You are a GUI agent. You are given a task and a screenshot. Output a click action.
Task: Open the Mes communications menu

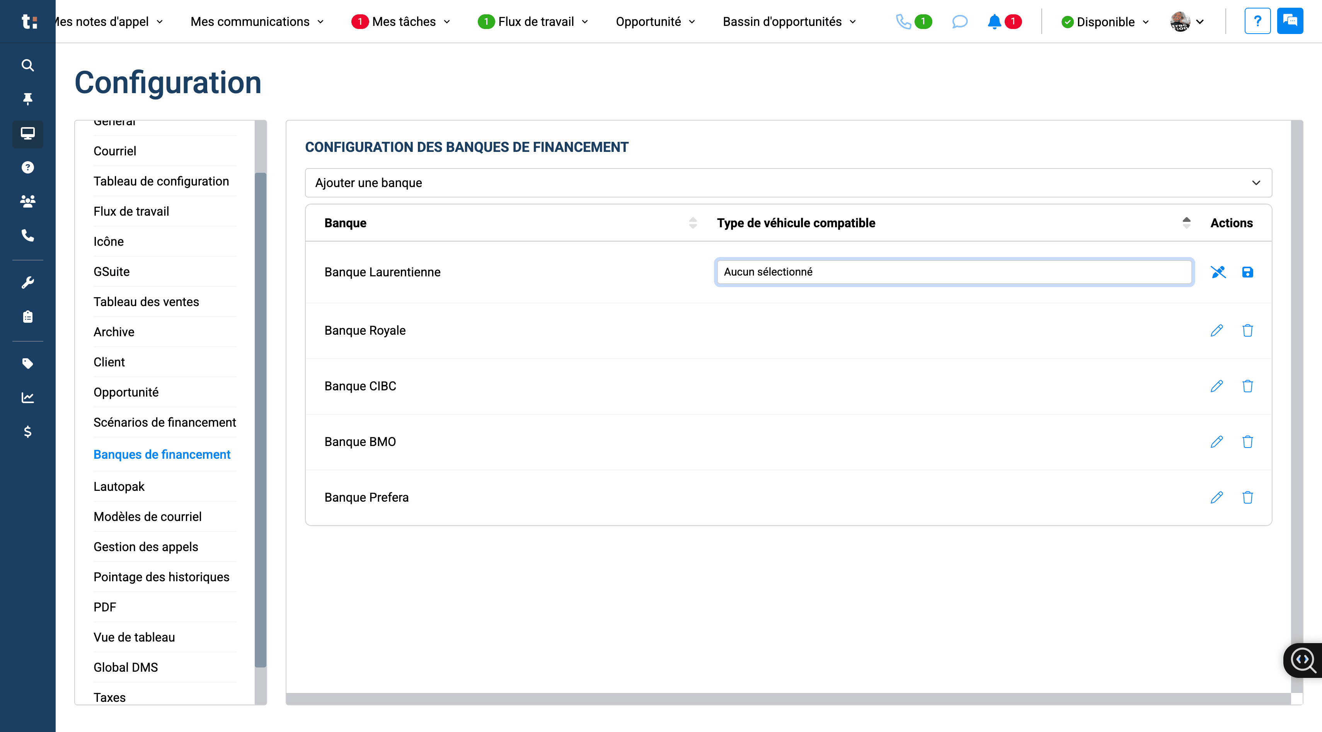(257, 22)
